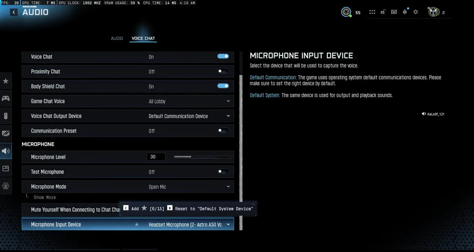Select the Voice Chat tab
The width and height of the screenshot is (474, 252).
pyautogui.click(x=143, y=38)
